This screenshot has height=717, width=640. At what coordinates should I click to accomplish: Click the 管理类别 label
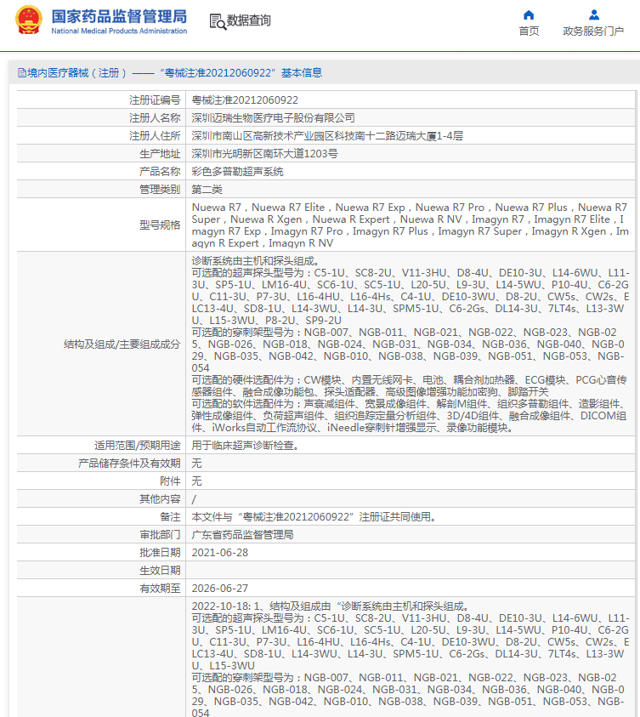click(160, 190)
